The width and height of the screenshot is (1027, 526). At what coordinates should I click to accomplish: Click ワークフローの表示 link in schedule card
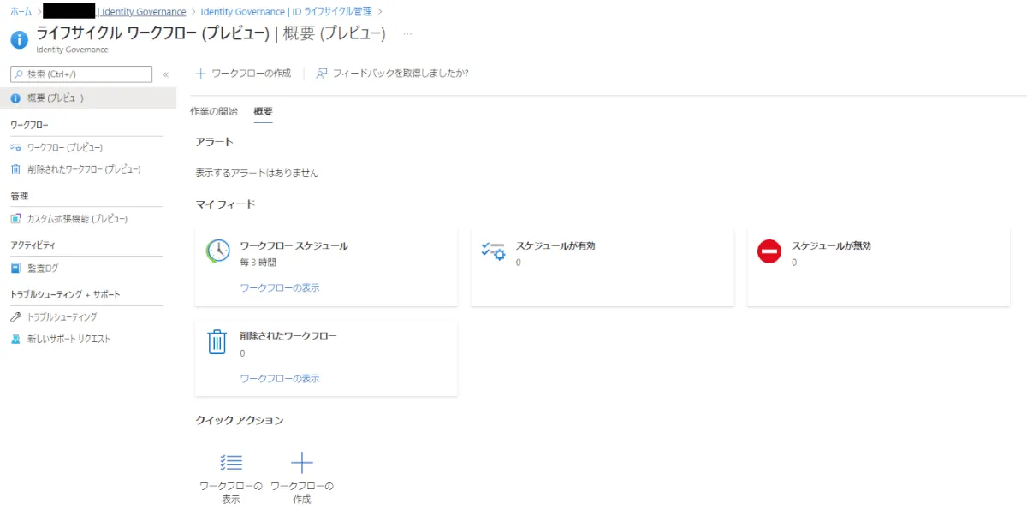[x=280, y=288]
